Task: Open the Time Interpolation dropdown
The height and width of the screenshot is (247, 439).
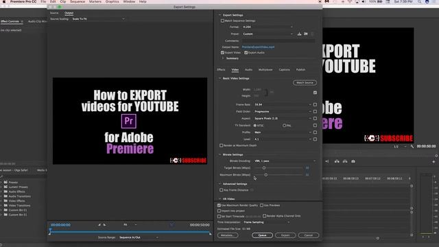Action: (267, 222)
